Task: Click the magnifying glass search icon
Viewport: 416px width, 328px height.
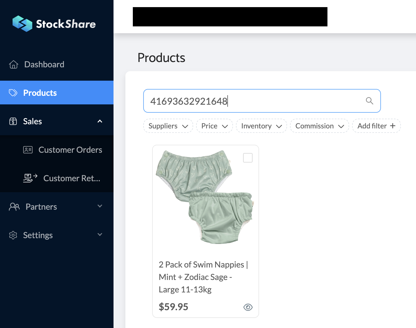Action: point(369,101)
